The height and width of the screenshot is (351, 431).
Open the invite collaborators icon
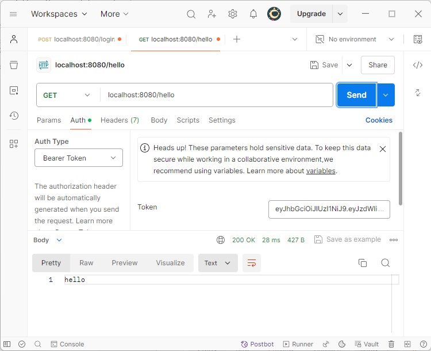212,14
